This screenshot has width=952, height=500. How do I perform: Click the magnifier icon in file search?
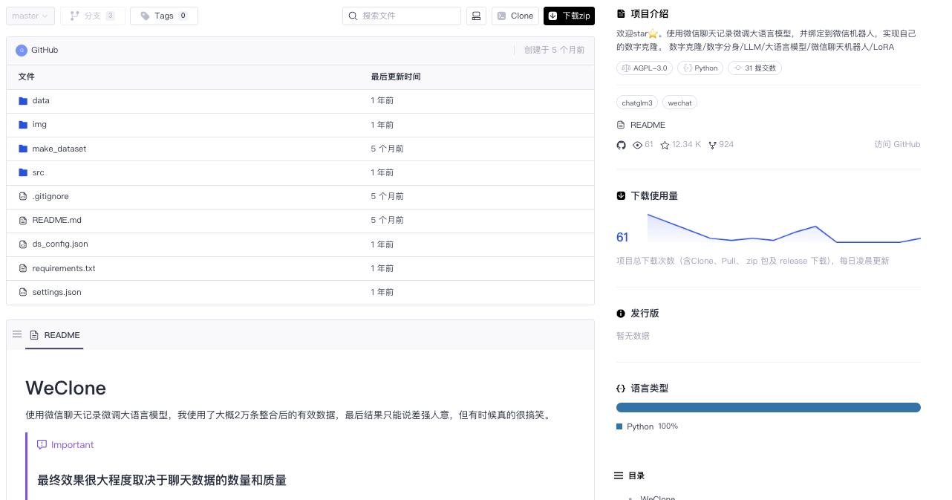tap(353, 16)
